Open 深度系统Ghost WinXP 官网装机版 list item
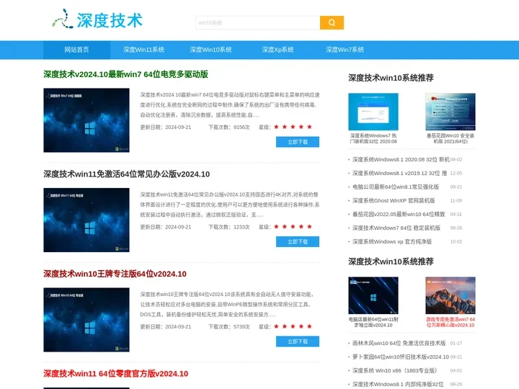Screen dimensions: 519x389 coord(394,200)
